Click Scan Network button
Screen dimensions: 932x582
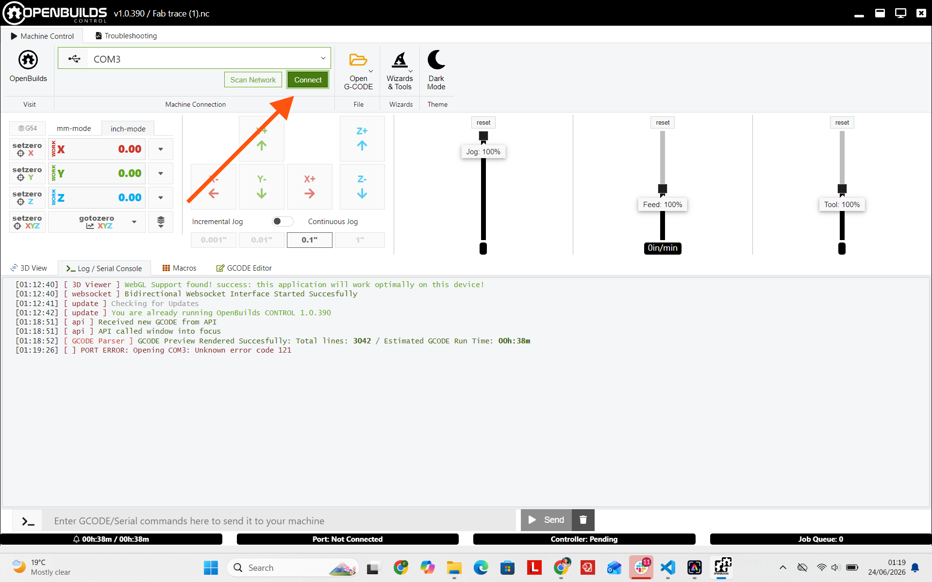[x=253, y=80]
